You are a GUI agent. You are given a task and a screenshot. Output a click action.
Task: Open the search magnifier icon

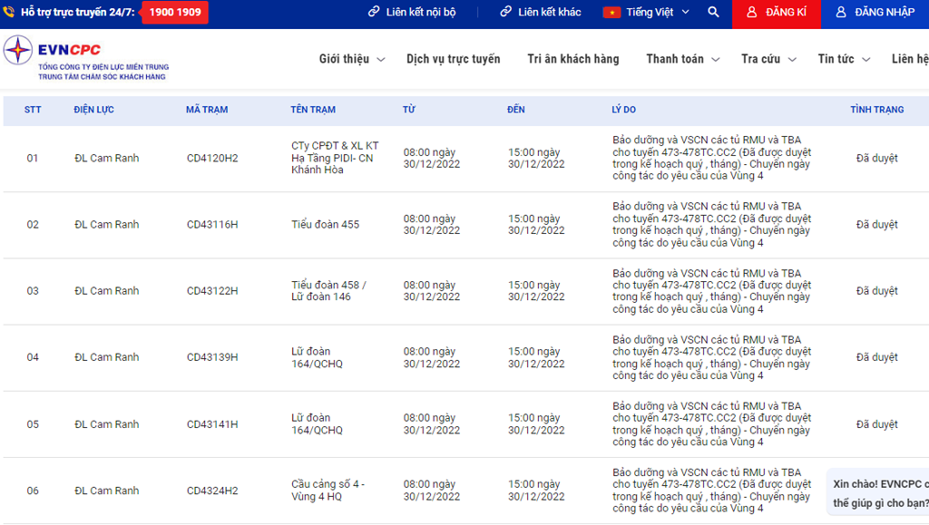(713, 13)
